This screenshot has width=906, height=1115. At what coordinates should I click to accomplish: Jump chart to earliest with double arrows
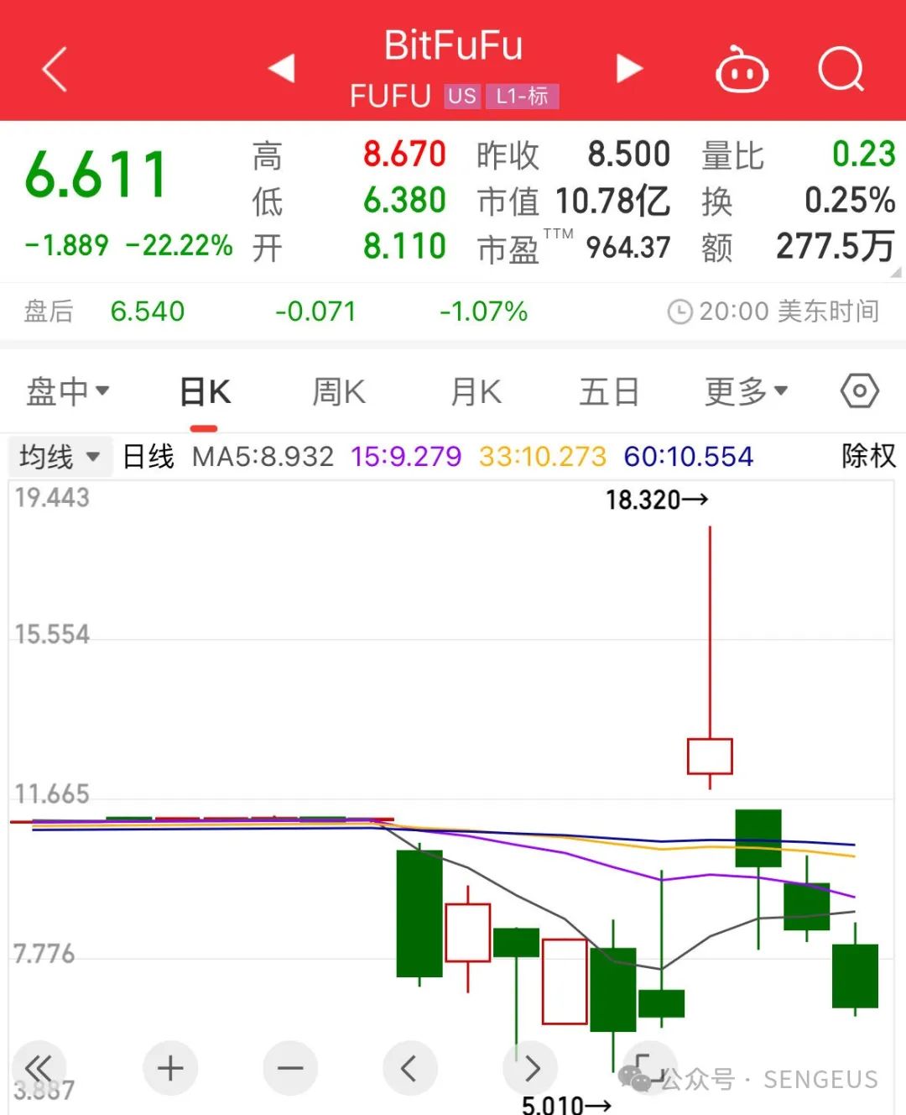[x=38, y=1068]
